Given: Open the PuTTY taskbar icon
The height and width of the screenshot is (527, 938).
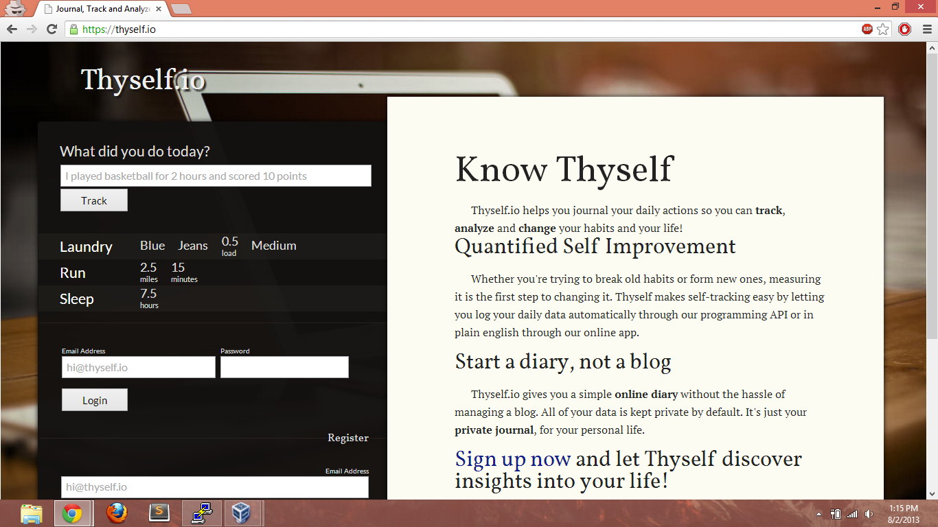Looking at the screenshot, I should [x=202, y=513].
